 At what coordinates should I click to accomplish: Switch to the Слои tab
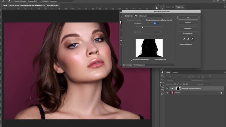[168, 72]
